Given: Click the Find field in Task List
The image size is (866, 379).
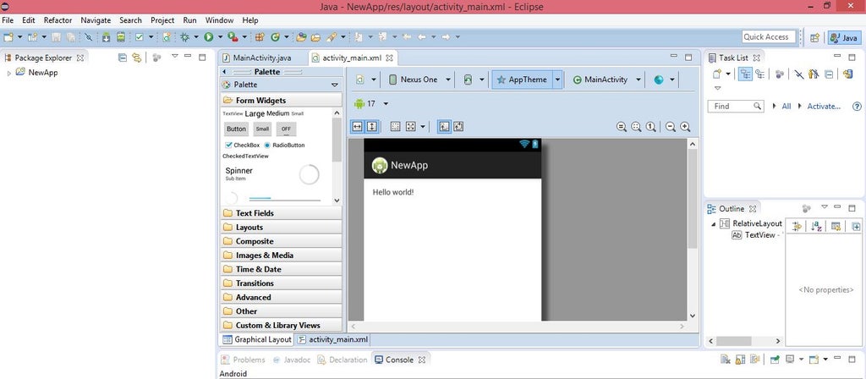Looking at the screenshot, I should coord(736,106).
